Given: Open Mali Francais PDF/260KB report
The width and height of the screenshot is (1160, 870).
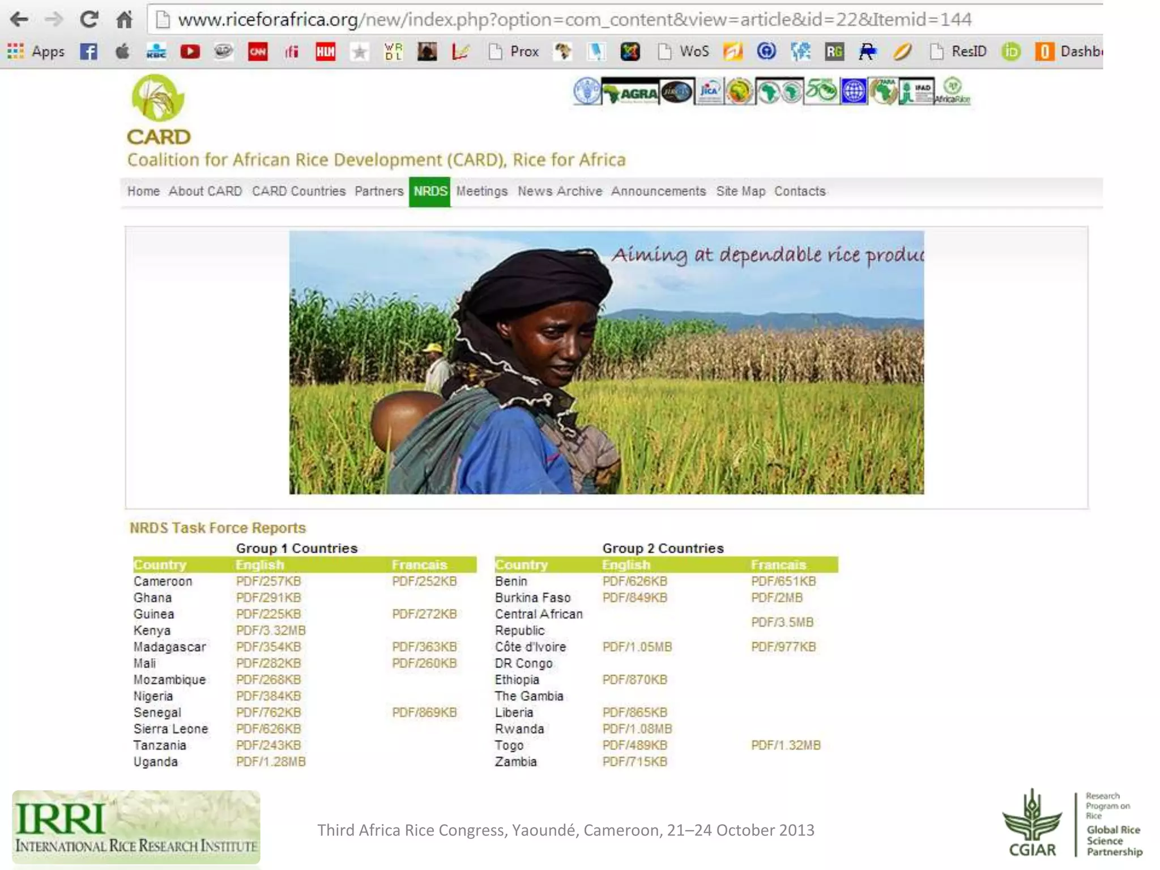Looking at the screenshot, I should 424,663.
